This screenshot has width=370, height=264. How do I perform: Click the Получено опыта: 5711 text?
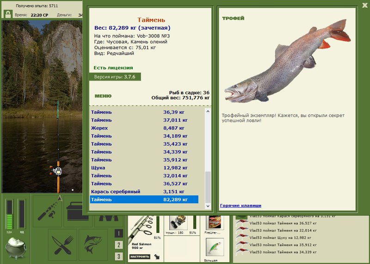click(37, 6)
